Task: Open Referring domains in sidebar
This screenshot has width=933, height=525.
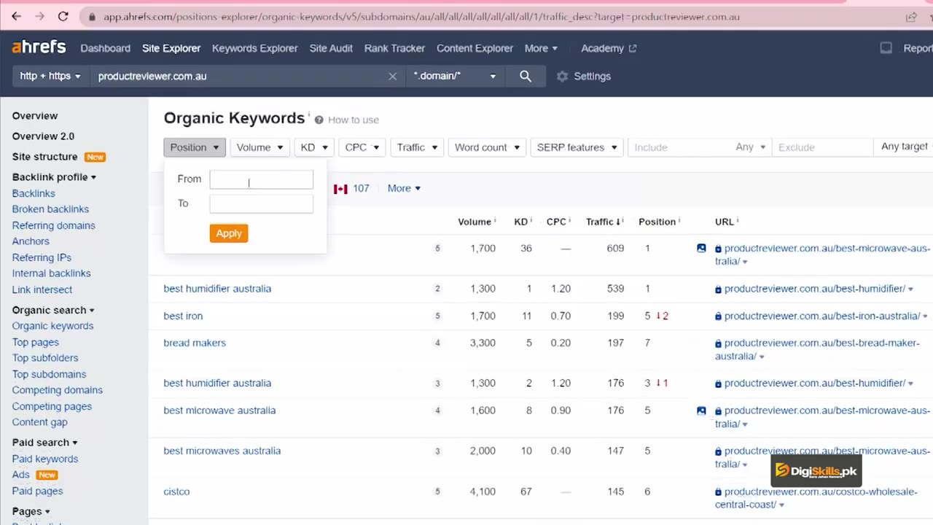Action: point(53,225)
